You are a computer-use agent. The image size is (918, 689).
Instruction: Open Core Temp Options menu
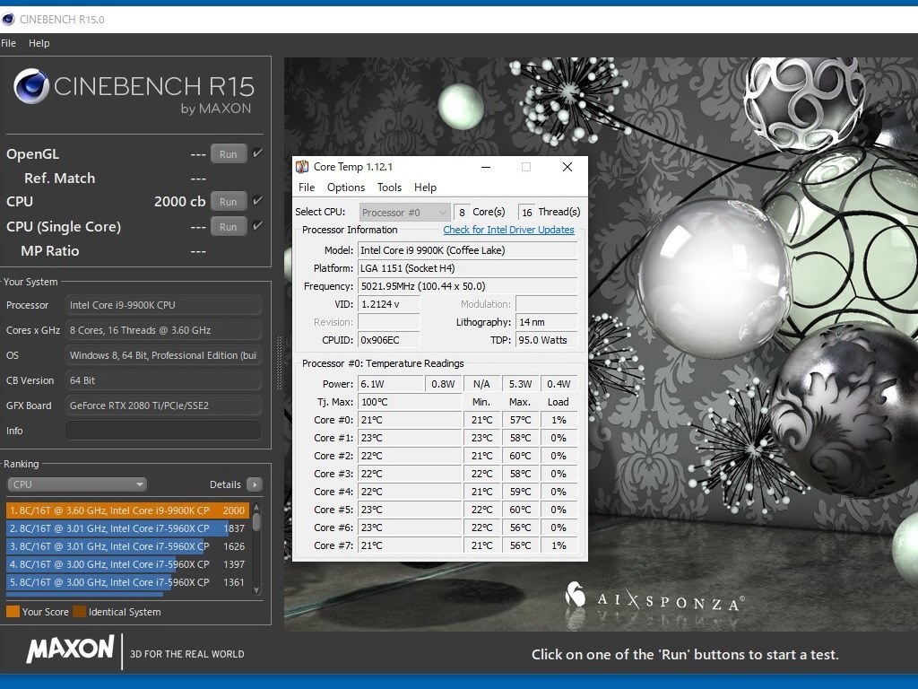pyautogui.click(x=346, y=188)
